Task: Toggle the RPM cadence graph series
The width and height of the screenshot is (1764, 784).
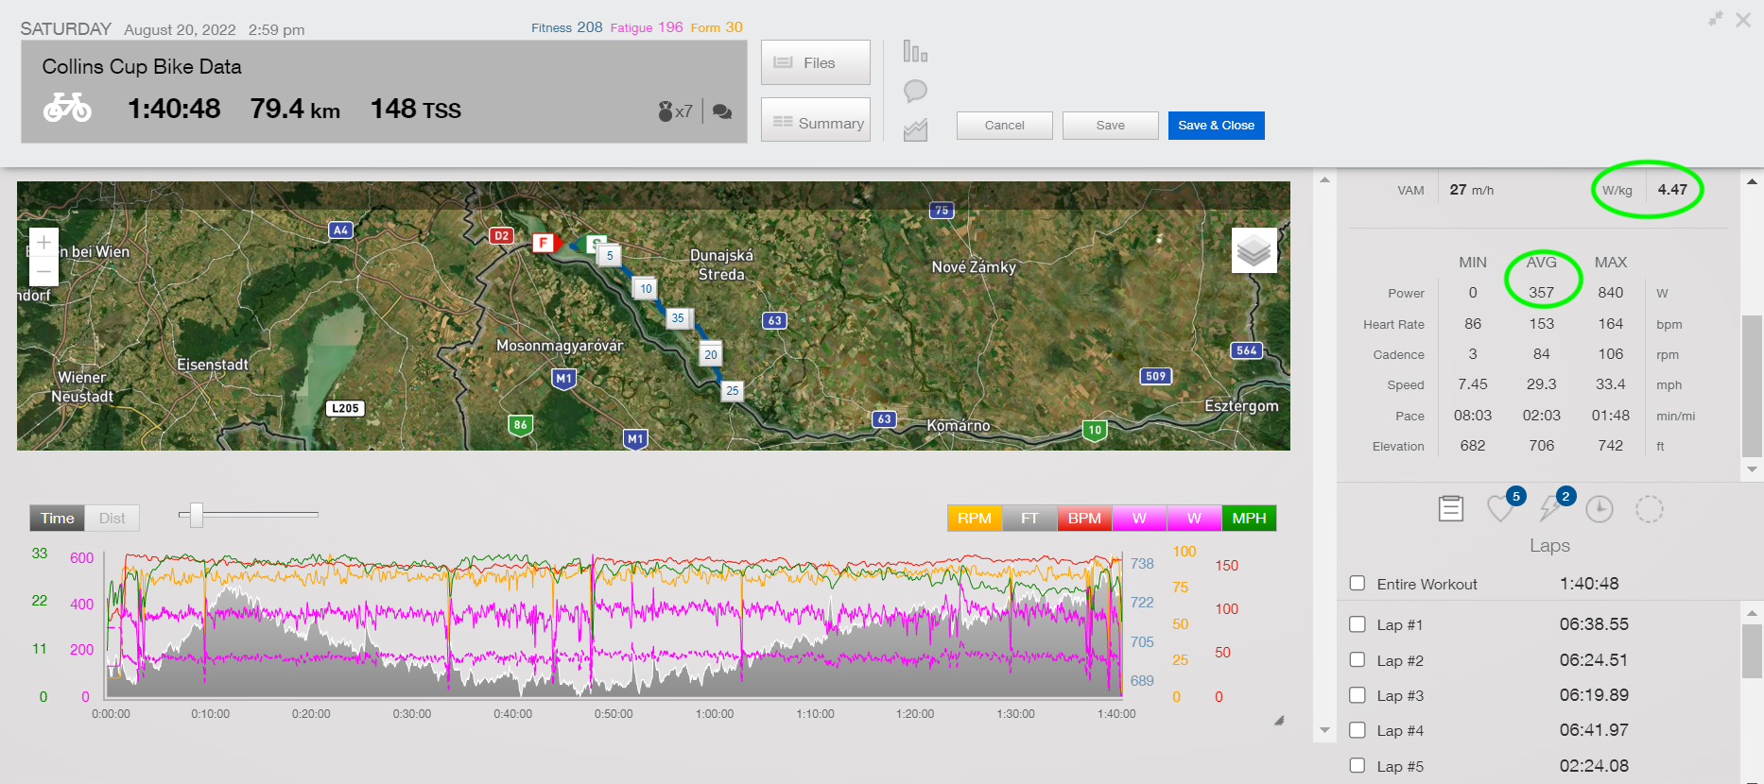Action: [x=974, y=519]
